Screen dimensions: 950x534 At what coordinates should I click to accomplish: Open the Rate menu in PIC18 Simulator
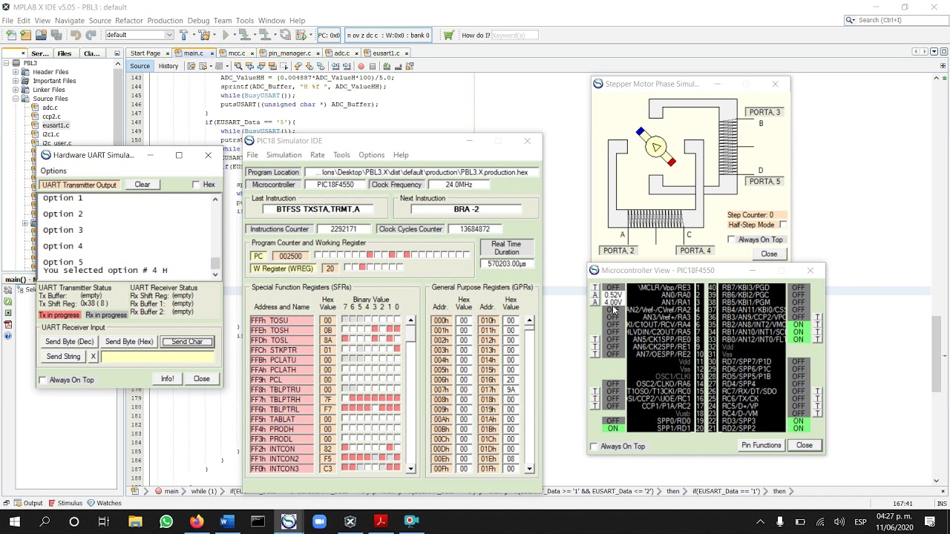317,155
